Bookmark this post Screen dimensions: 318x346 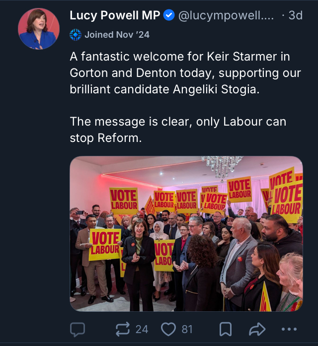[x=226, y=329]
